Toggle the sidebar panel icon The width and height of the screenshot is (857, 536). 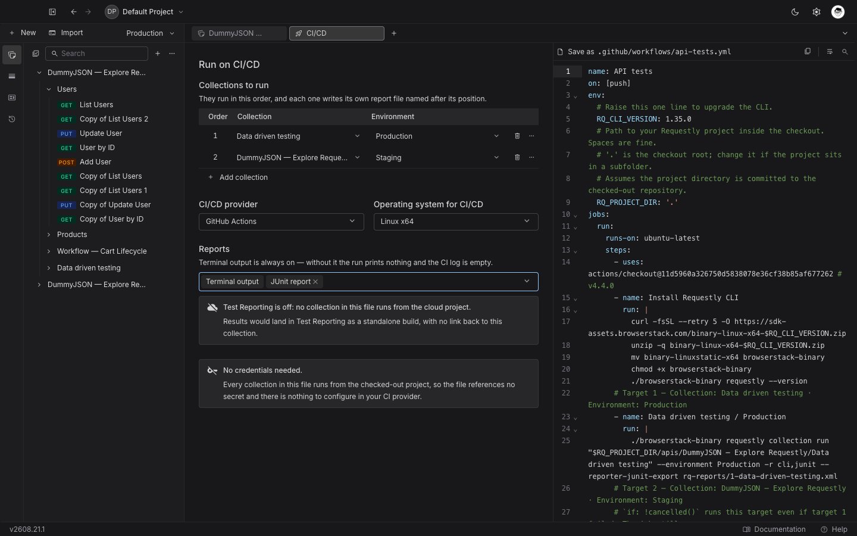click(52, 12)
